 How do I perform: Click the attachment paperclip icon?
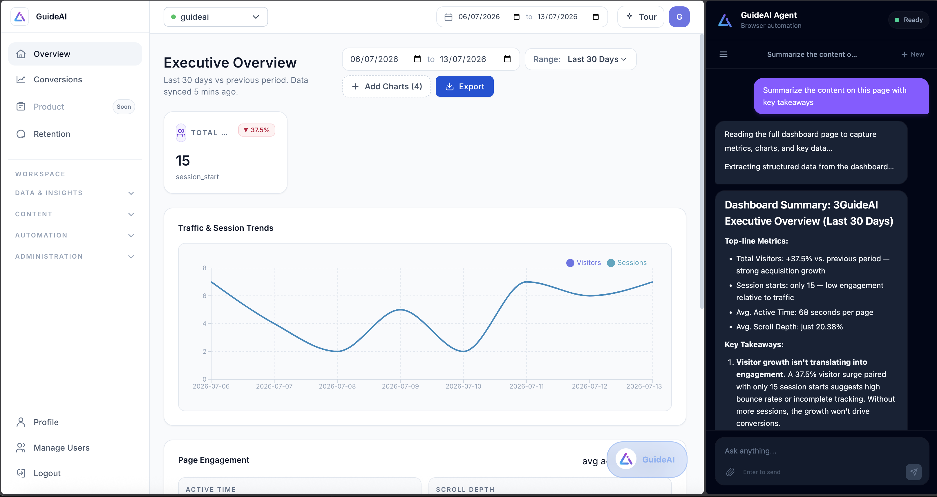730,472
